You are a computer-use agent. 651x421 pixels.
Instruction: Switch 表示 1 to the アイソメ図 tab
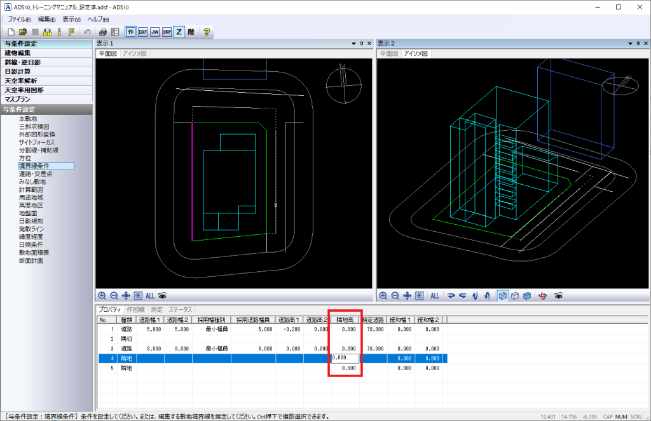coord(135,53)
